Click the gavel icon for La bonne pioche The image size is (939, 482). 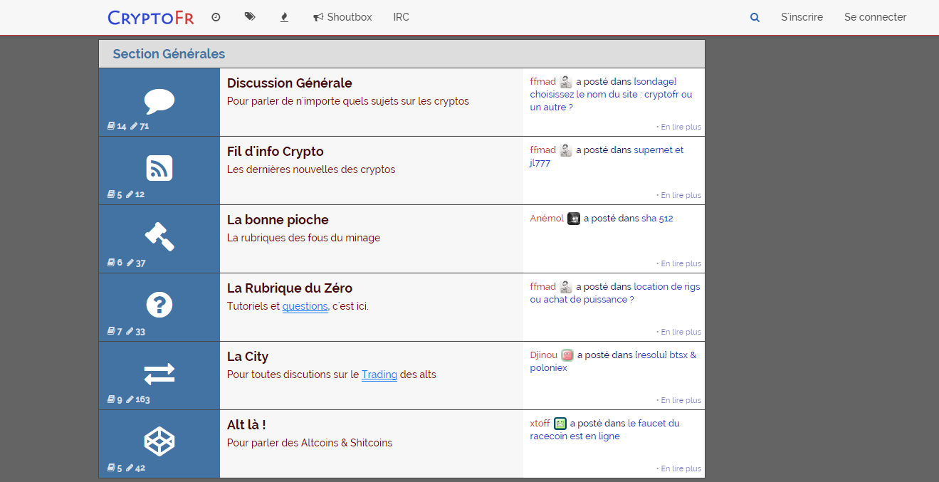[x=159, y=236]
